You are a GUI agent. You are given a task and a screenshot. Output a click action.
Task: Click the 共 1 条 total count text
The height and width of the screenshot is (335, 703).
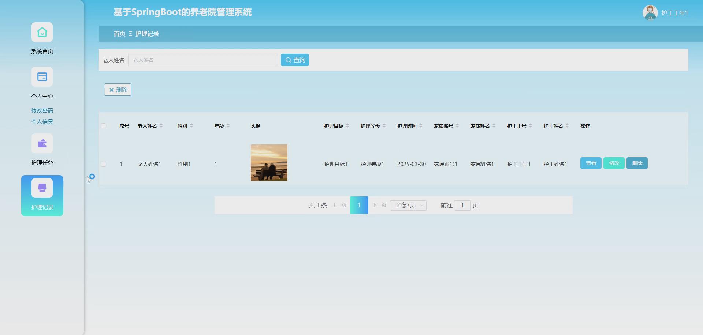point(318,205)
